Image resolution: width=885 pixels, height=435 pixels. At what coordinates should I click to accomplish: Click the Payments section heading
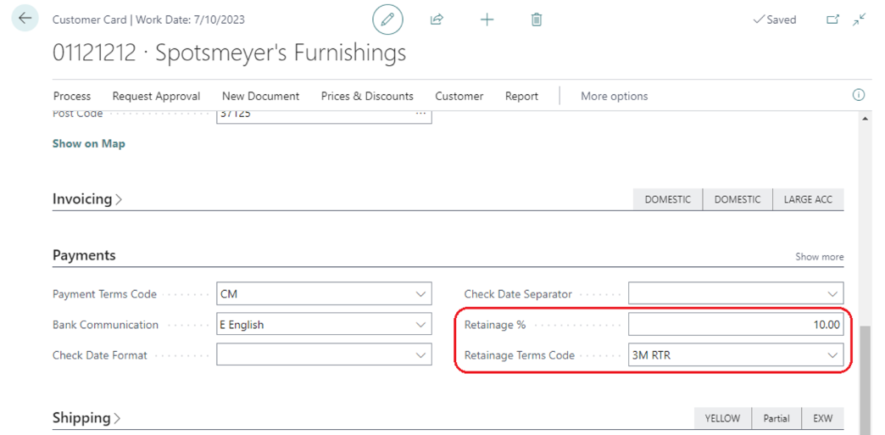pos(84,255)
